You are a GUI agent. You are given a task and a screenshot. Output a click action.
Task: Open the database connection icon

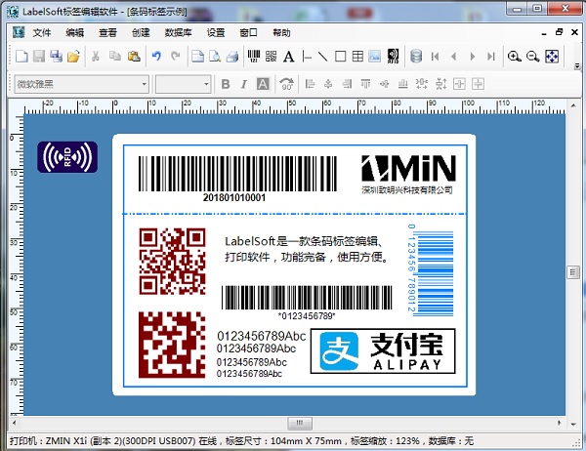(416, 57)
